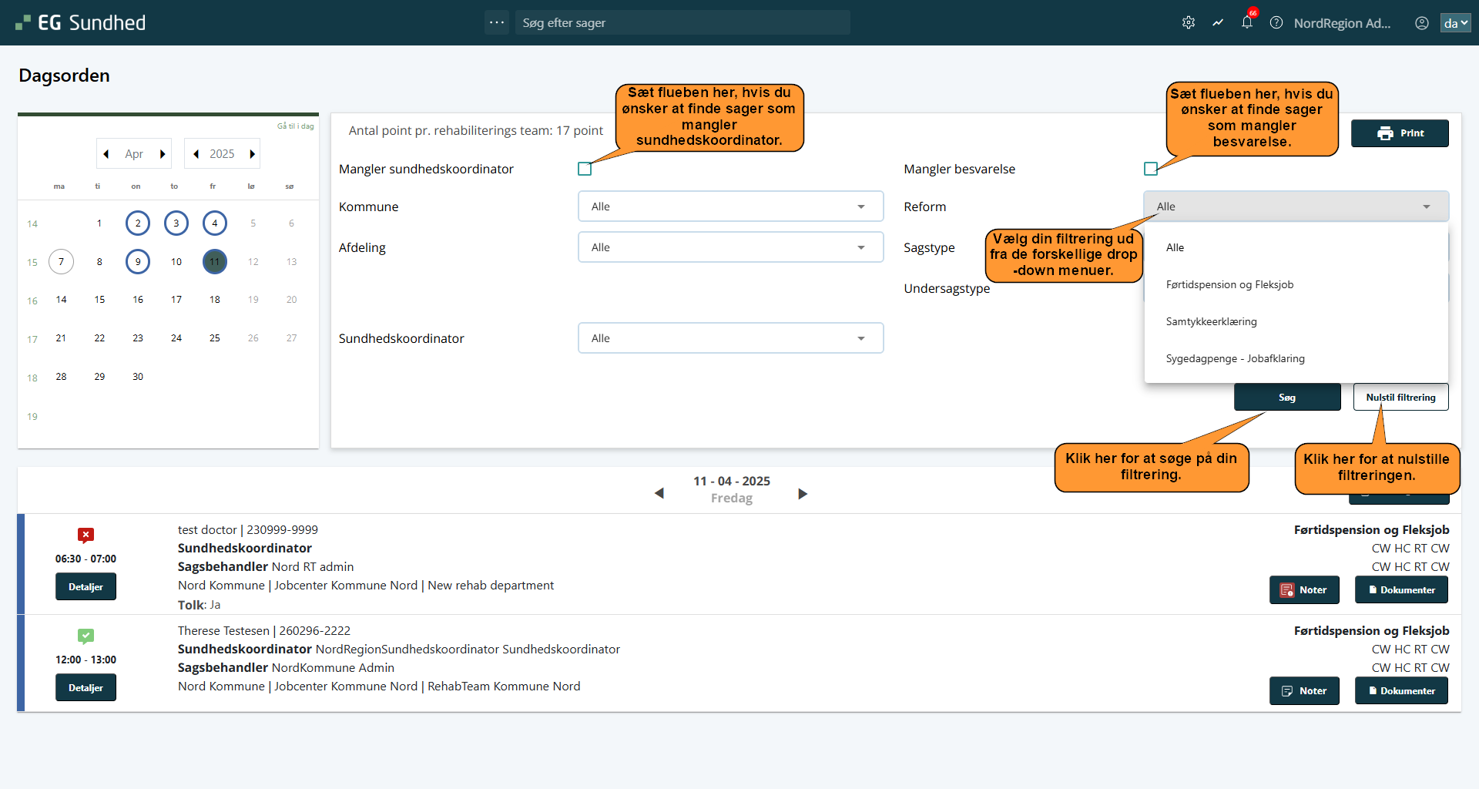Click the three-dots menu beside search

coord(497,22)
